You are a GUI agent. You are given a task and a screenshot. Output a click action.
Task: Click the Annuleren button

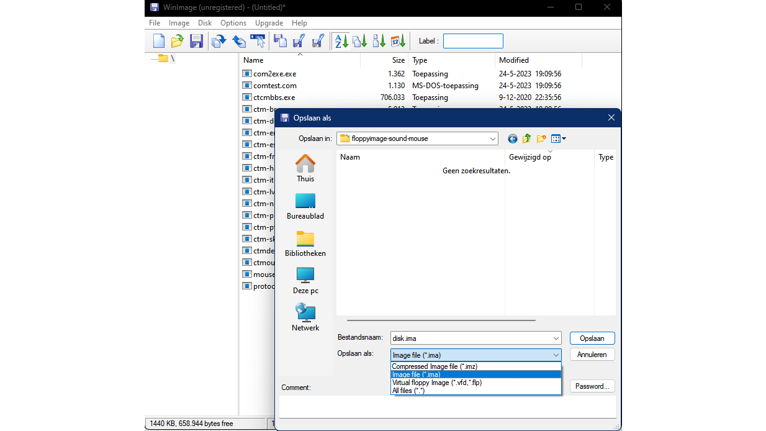pos(592,355)
